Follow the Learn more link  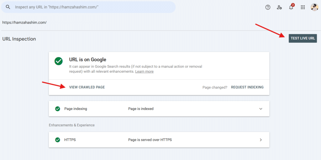coord(144,71)
